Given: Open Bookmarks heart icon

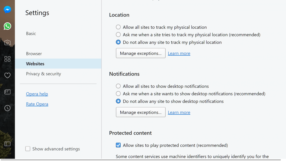Looking at the screenshot, I should (x=7, y=75).
